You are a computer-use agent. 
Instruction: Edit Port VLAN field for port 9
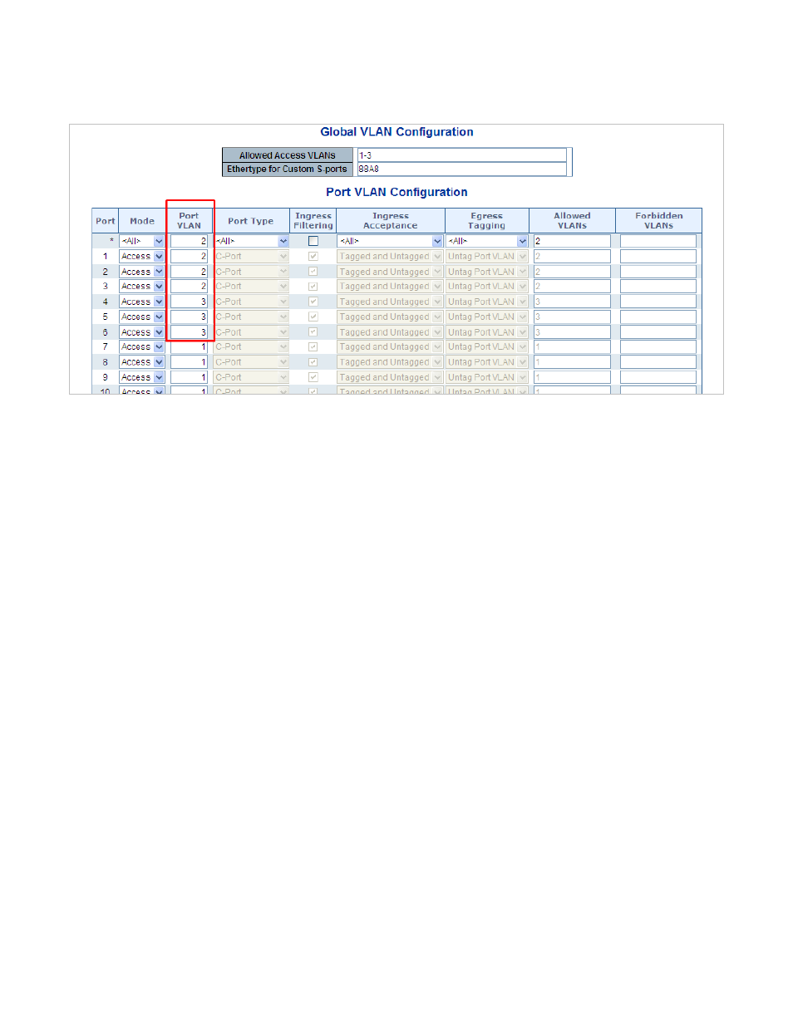tap(190, 377)
